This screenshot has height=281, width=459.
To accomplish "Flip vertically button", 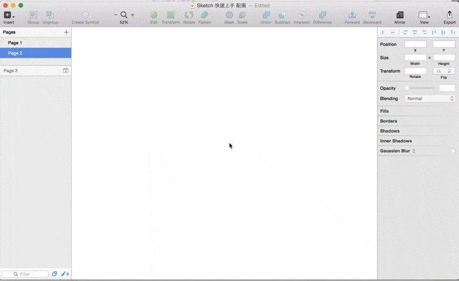I will (450, 71).
